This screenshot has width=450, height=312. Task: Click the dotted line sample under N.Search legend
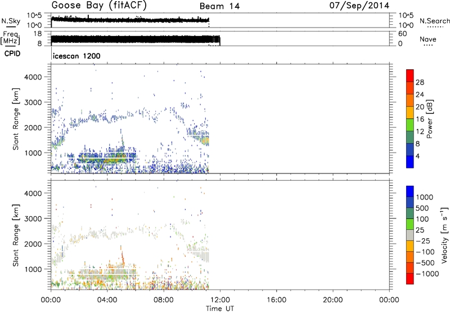434,27
